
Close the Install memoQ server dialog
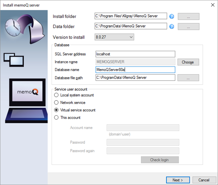click(x=212, y=5)
